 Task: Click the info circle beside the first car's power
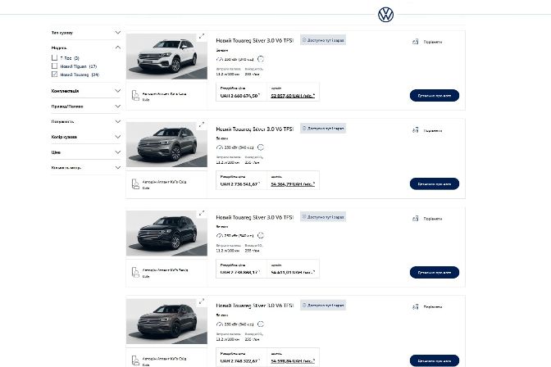tap(262, 59)
